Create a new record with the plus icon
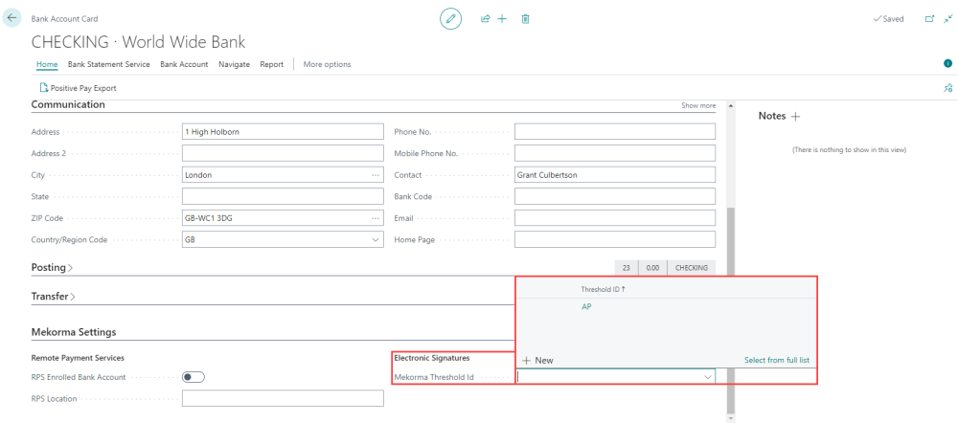Viewport: 958px width, 423px height. coord(502,18)
